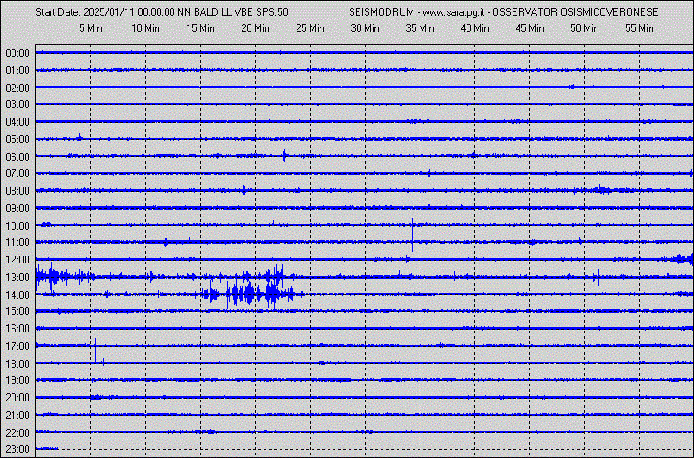Click the 03:00 hour label

[x=18, y=104]
